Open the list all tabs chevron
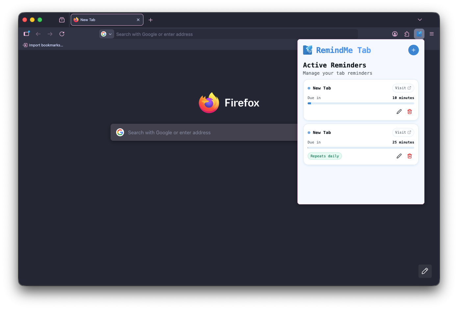This screenshot has height=310, width=458. coord(420,19)
